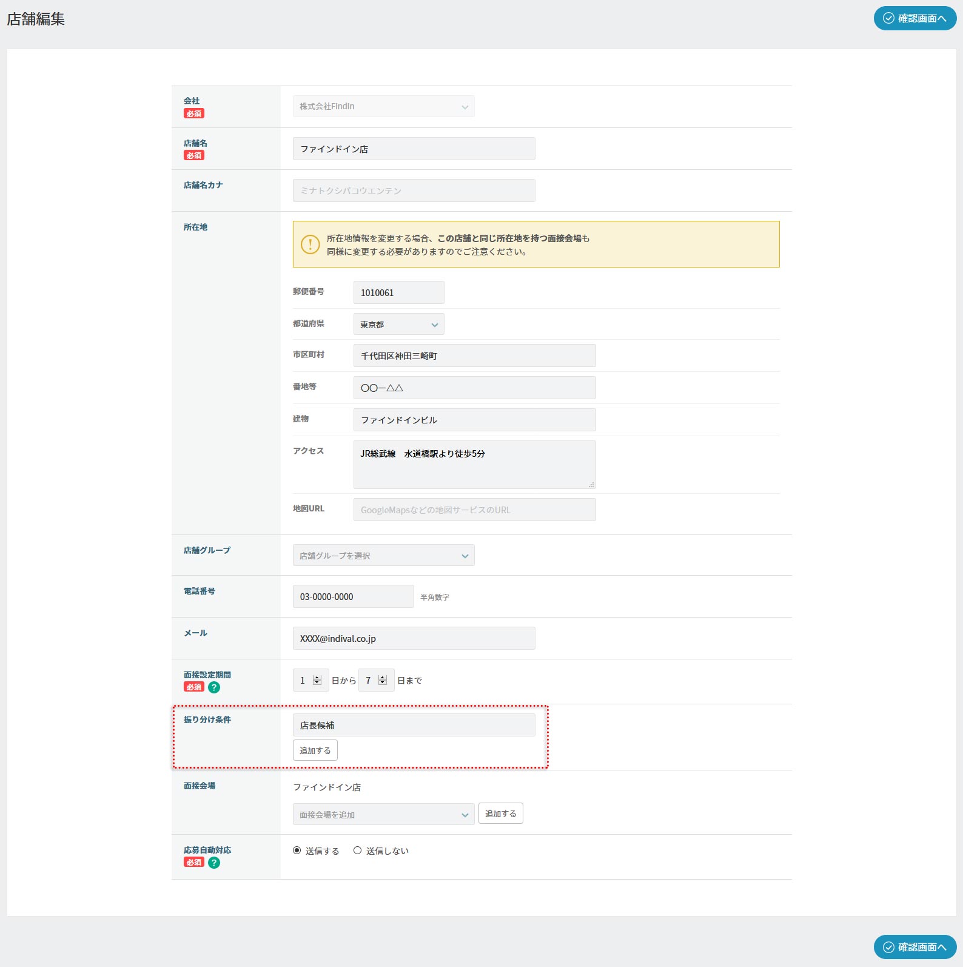The image size is (963, 967).
Task: Select the 送信しない radio button
Action: pos(358,851)
